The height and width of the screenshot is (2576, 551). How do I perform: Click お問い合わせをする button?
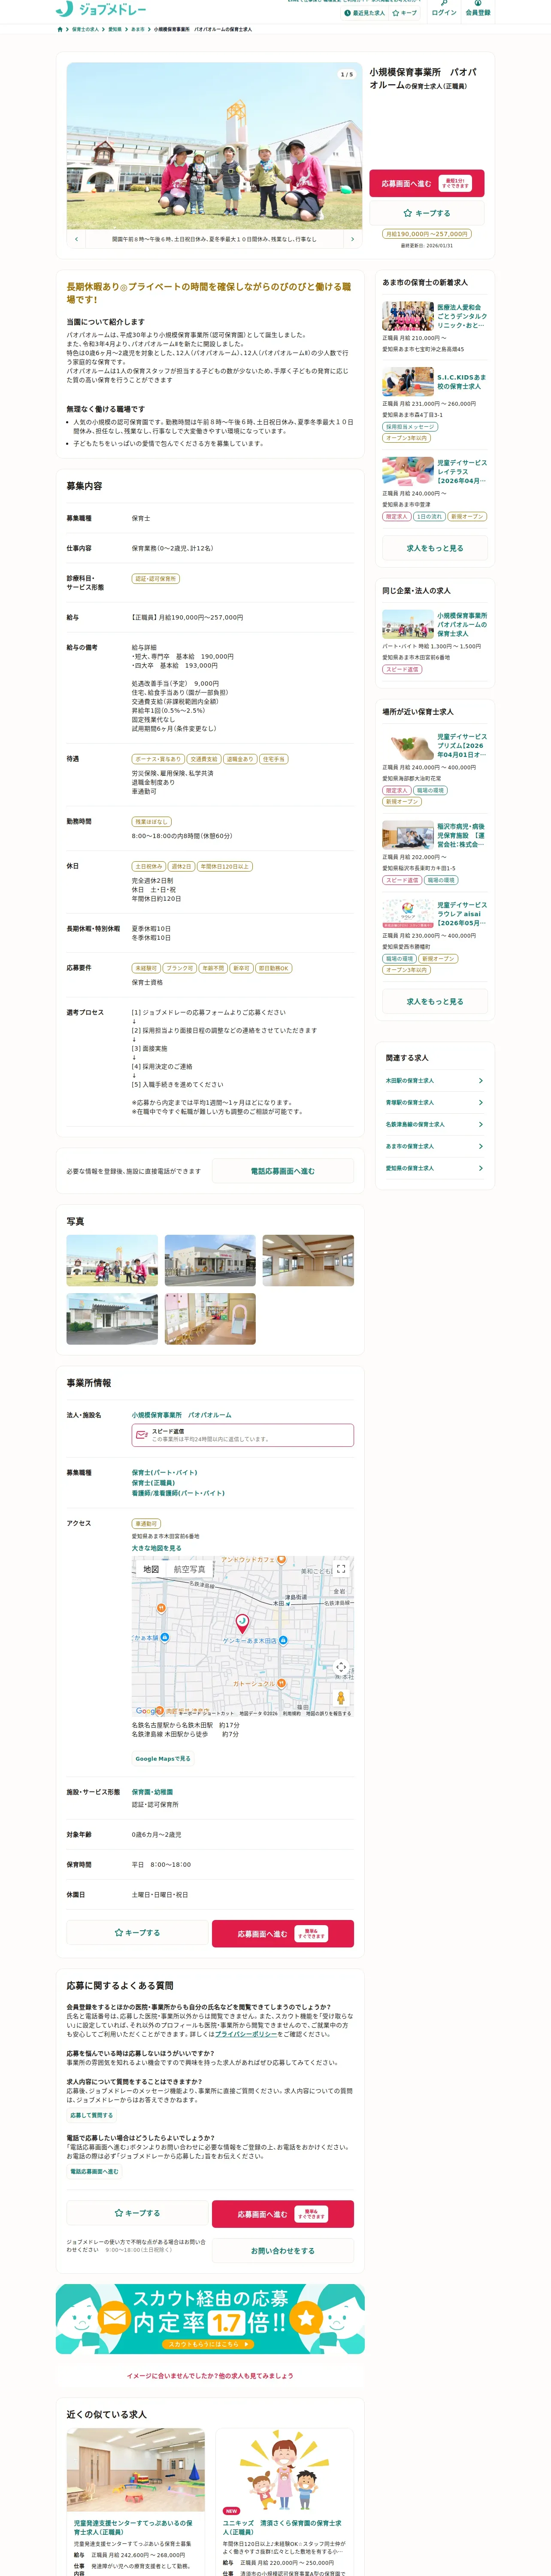tap(283, 2251)
